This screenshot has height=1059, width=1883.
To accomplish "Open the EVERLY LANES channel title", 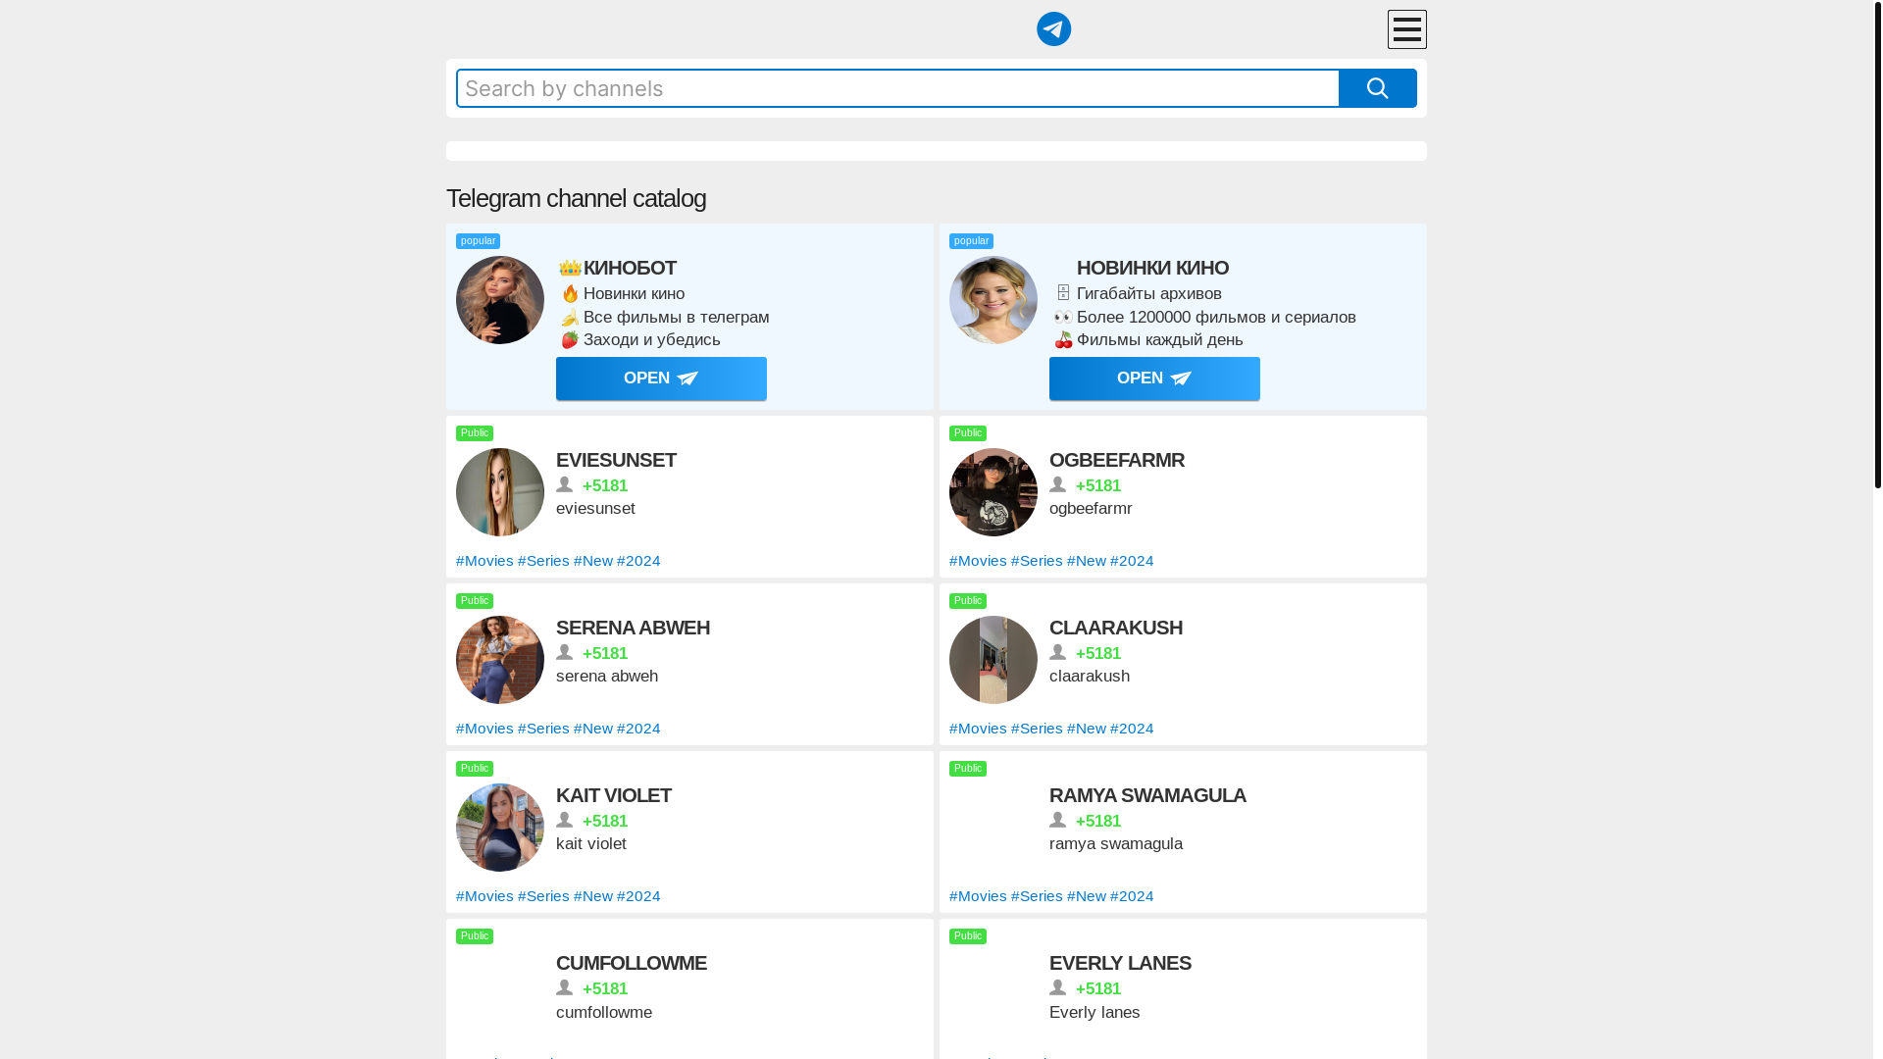I will pyautogui.click(x=1120, y=963).
